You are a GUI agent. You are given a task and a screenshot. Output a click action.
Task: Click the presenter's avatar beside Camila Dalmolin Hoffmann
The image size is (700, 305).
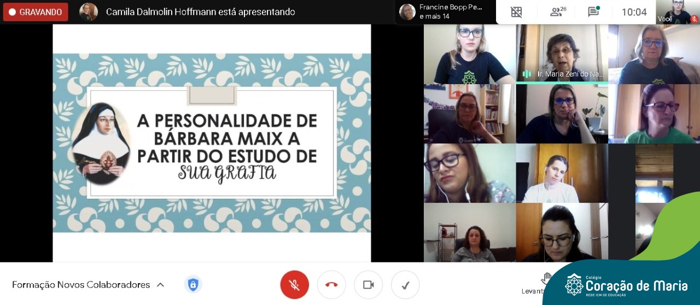pos(89,12)
